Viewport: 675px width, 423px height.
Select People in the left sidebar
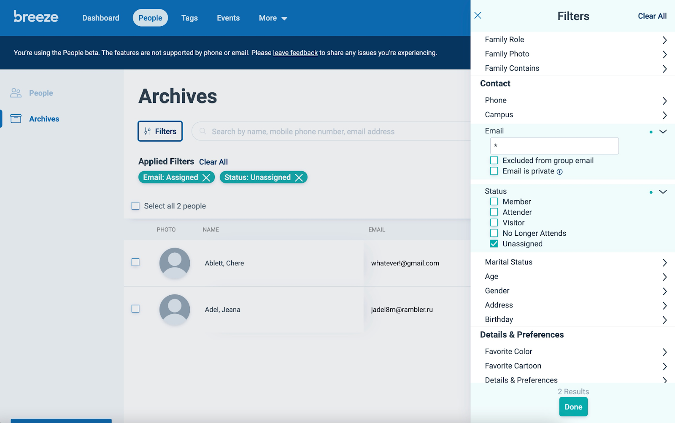point(41,93)
